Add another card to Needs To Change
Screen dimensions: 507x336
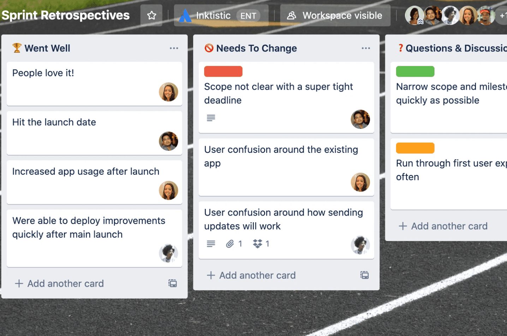(251, 275)
